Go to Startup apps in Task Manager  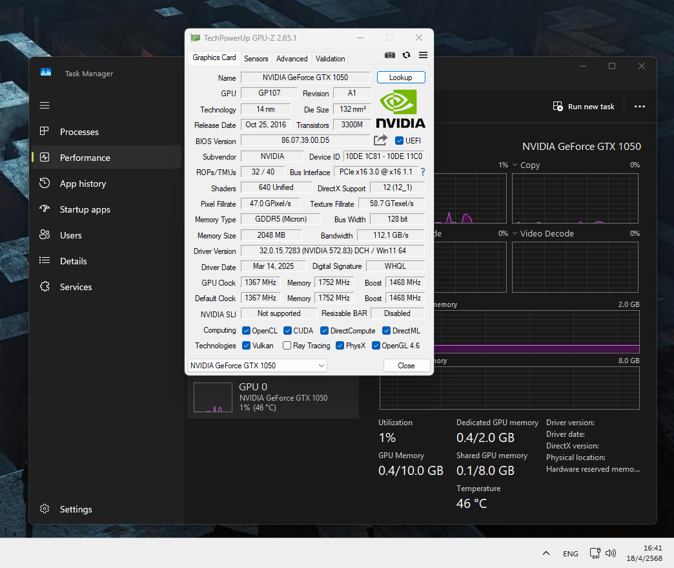[107, 209]
